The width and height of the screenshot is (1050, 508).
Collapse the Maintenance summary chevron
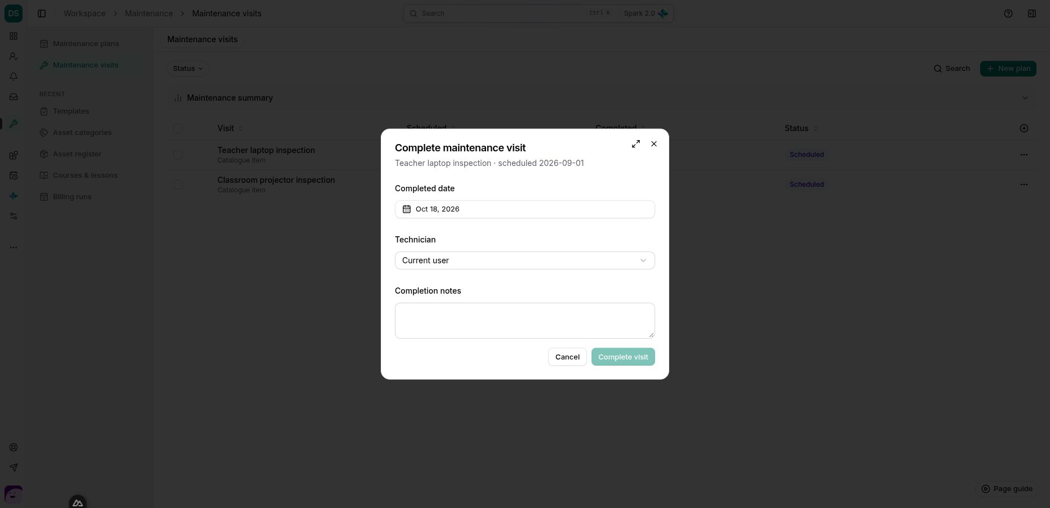coord(1025,98)
